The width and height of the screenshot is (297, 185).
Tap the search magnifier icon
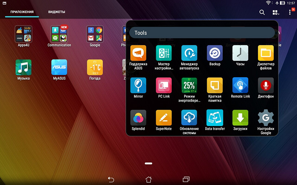(262, 13)
